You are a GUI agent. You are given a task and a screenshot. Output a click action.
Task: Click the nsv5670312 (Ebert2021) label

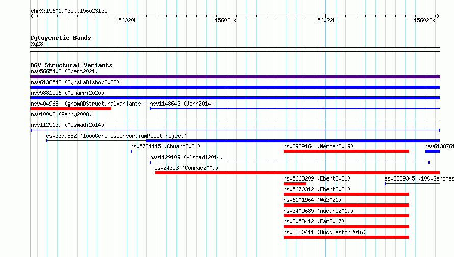point(317,189)
